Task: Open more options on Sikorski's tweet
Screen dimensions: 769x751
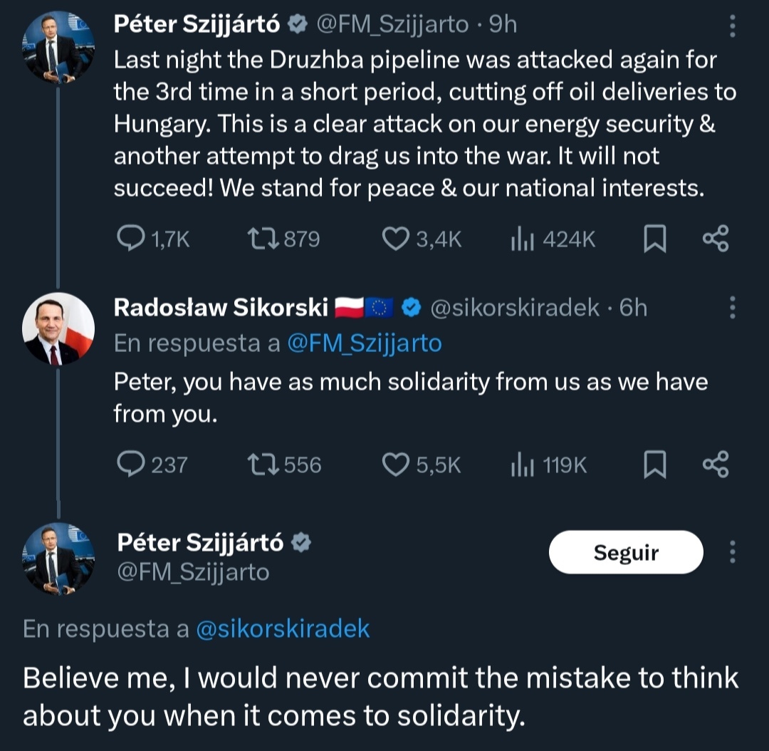Action: 732,307
